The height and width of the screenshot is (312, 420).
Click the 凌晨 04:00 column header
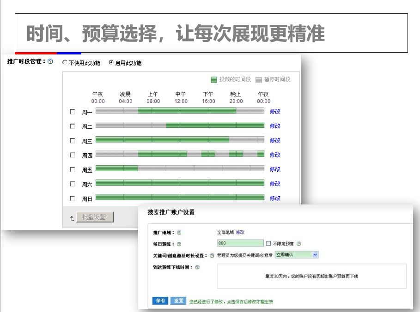pos(126,98)
